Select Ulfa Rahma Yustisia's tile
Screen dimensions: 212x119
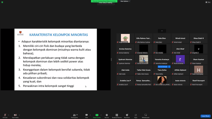[143, 38]
